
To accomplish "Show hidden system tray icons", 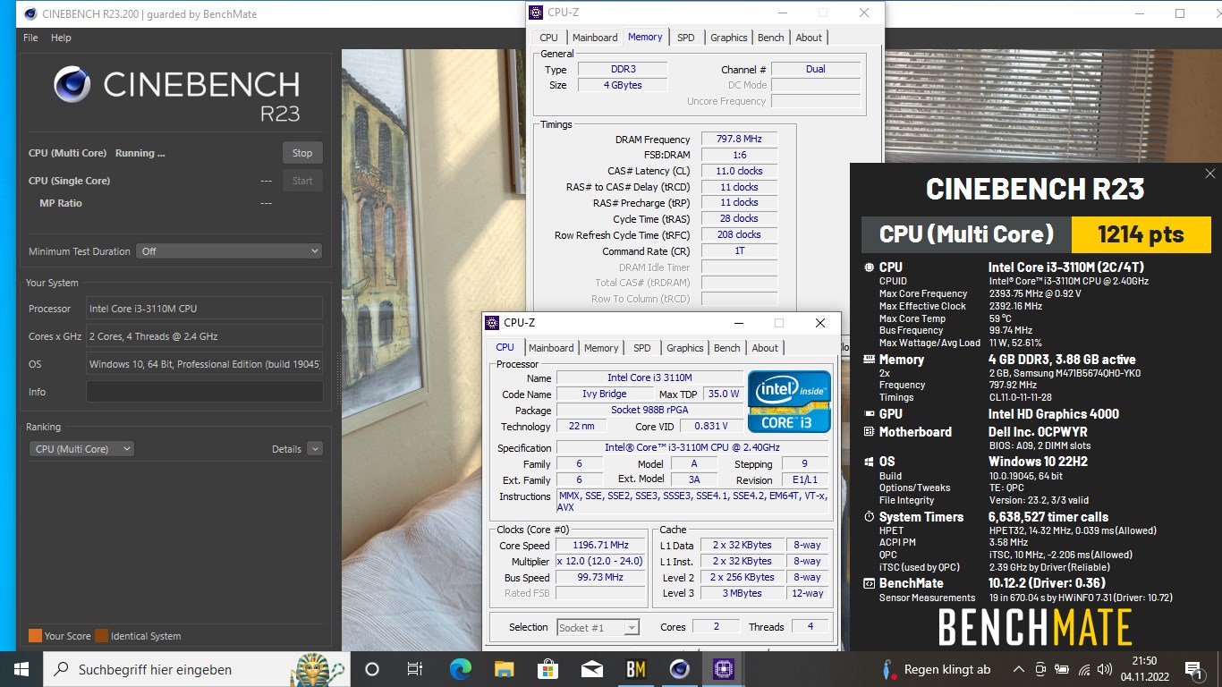I will (1018, 669).
